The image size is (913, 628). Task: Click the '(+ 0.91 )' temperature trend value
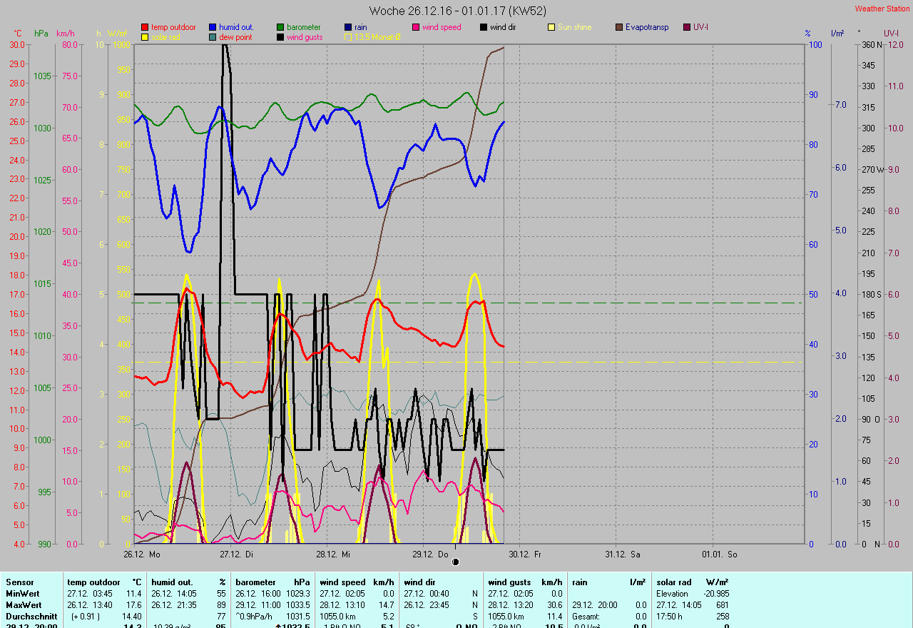(x=86, y=617)
